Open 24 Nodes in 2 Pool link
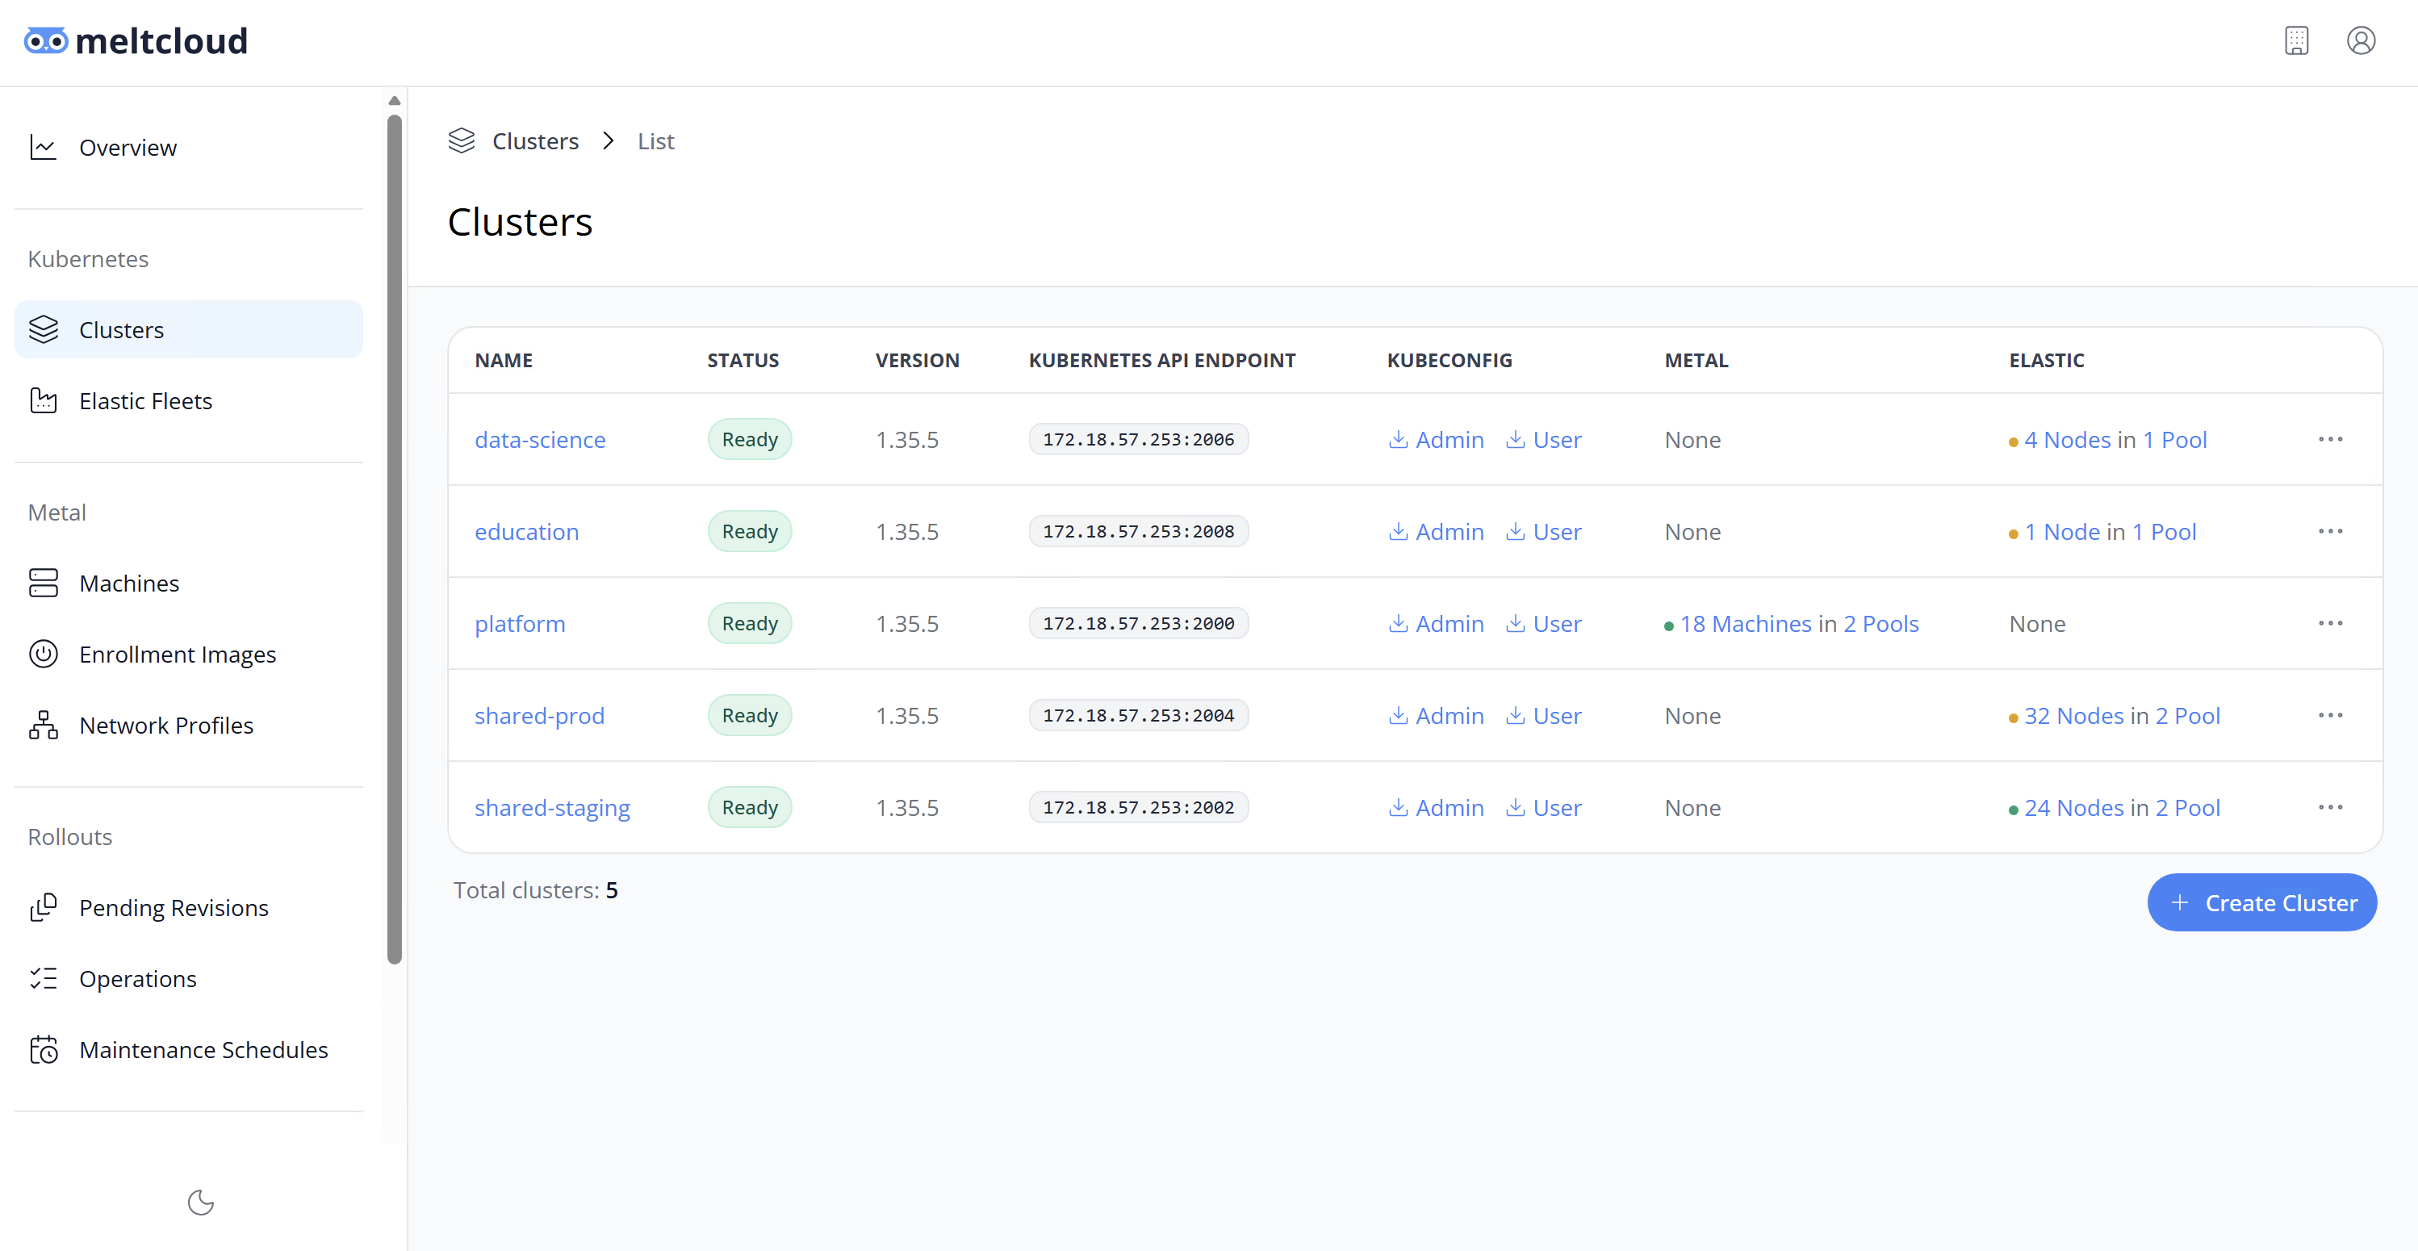Viewport: 2418px width, 1251px height. [x=2121, y=807]
